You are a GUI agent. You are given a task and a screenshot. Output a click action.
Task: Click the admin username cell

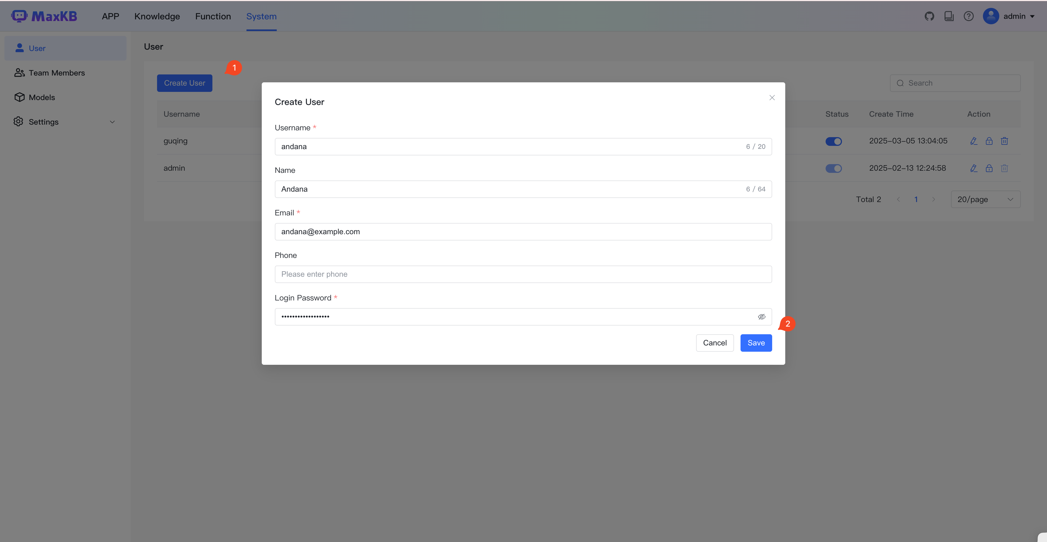[174, 168]
